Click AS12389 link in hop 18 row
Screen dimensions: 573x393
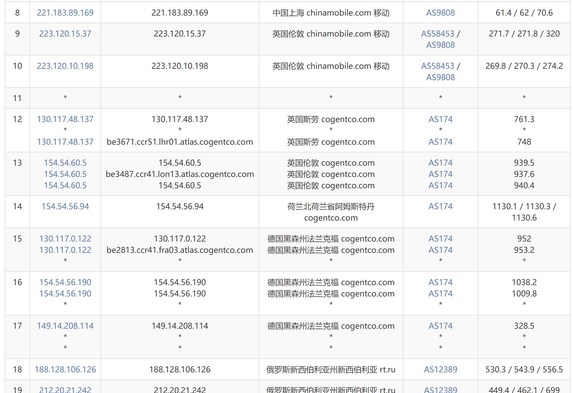440,369
